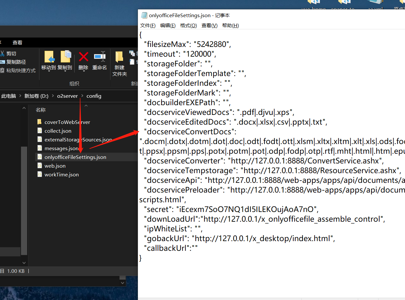The image size is (405, 300).
Task: Click 新加卷 (D:) in the address breadcrumb
Action: pyautogui.click(x=36, y=96)
